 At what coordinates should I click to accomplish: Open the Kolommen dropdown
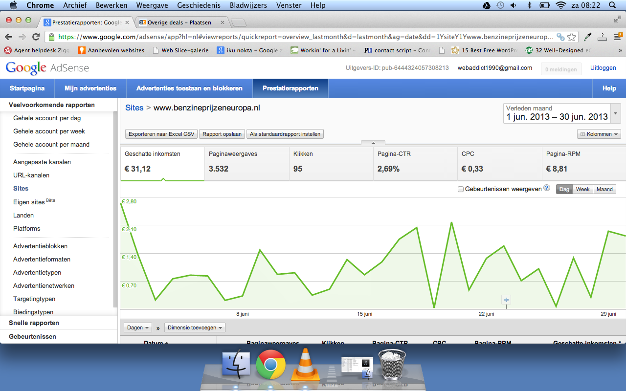tap(599, 134)
